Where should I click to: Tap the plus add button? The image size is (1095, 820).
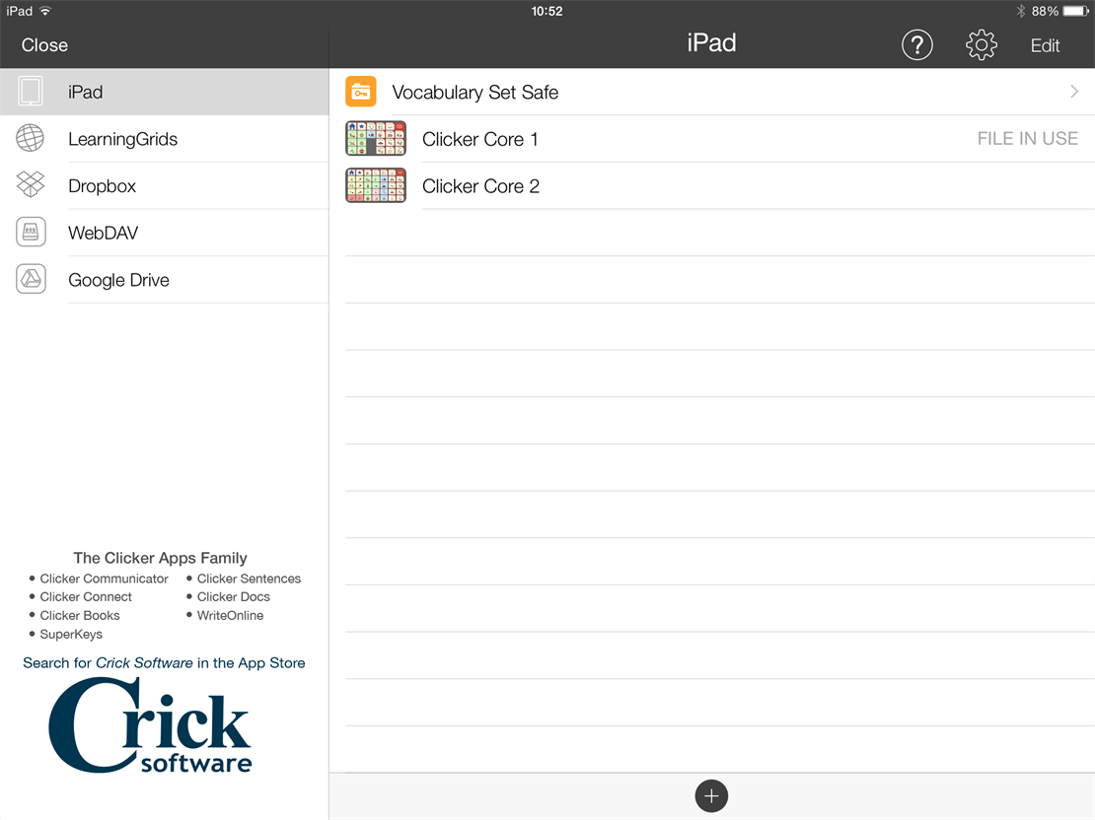click(x=711, y=796)
